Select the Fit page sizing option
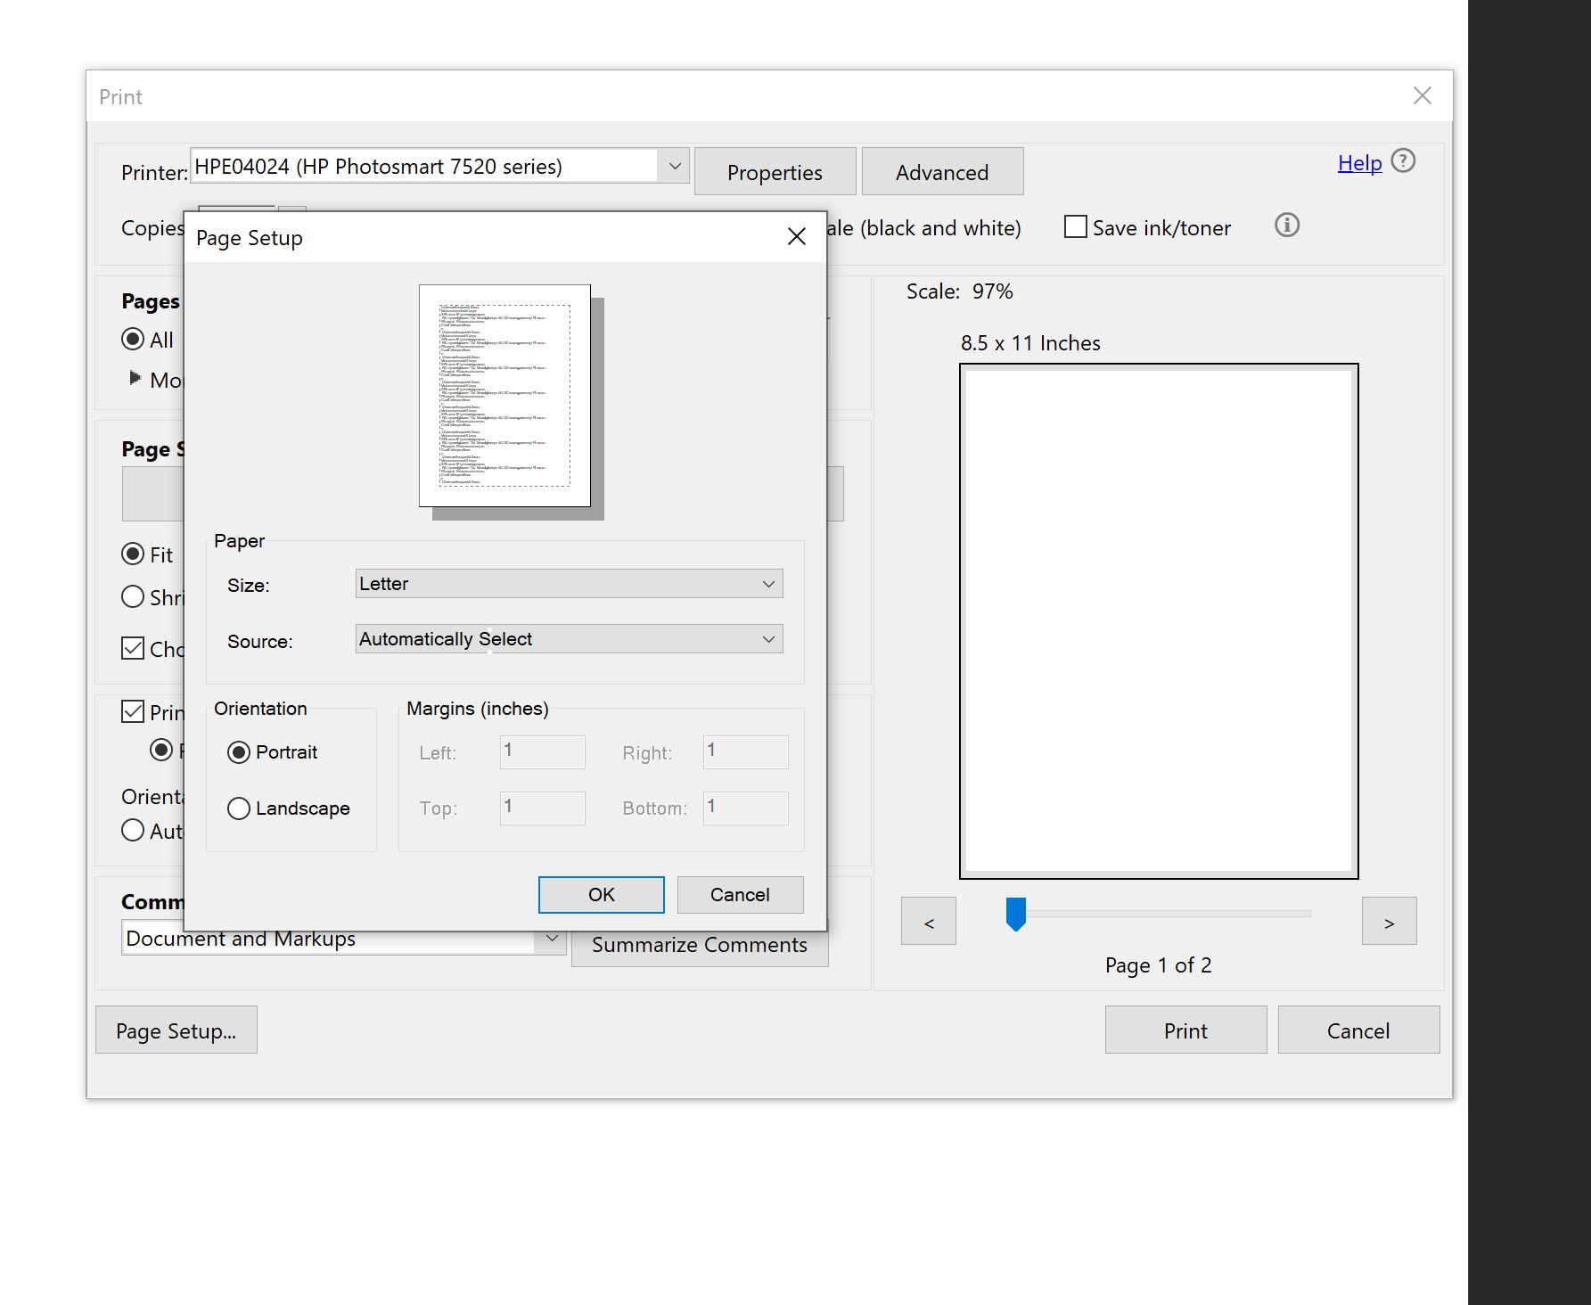Viewport: 1591px width, 1305px height. pos(133,554)
